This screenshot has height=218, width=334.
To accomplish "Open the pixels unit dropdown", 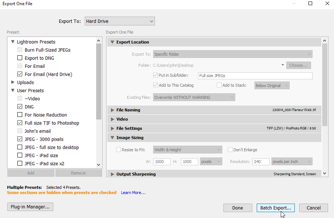I will (x=211, y=162).
